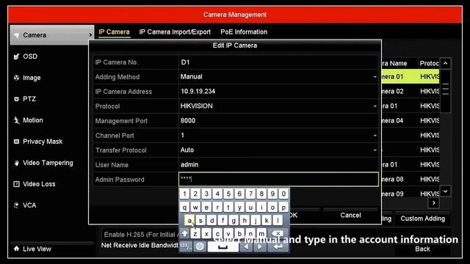Go to Live View home icon
The image size is (470, 264).
coord(16,249)
